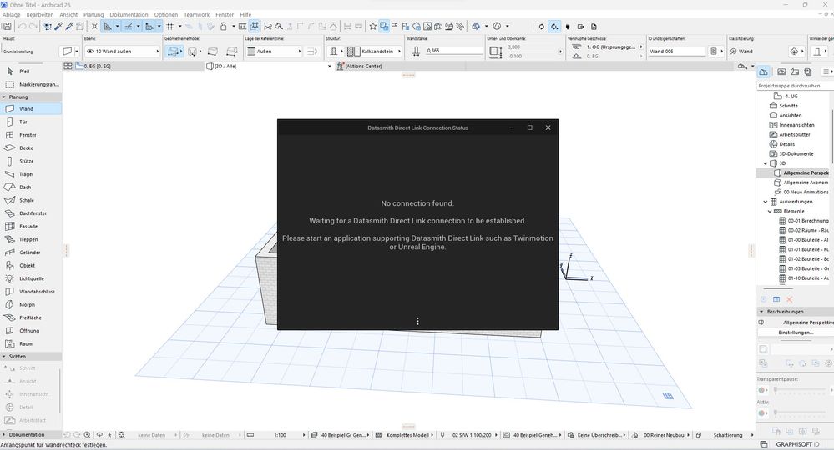Click the save icon in toolbar
This screenshot has width=834, height=450.
pyautogui.click(x=8, y=26)
